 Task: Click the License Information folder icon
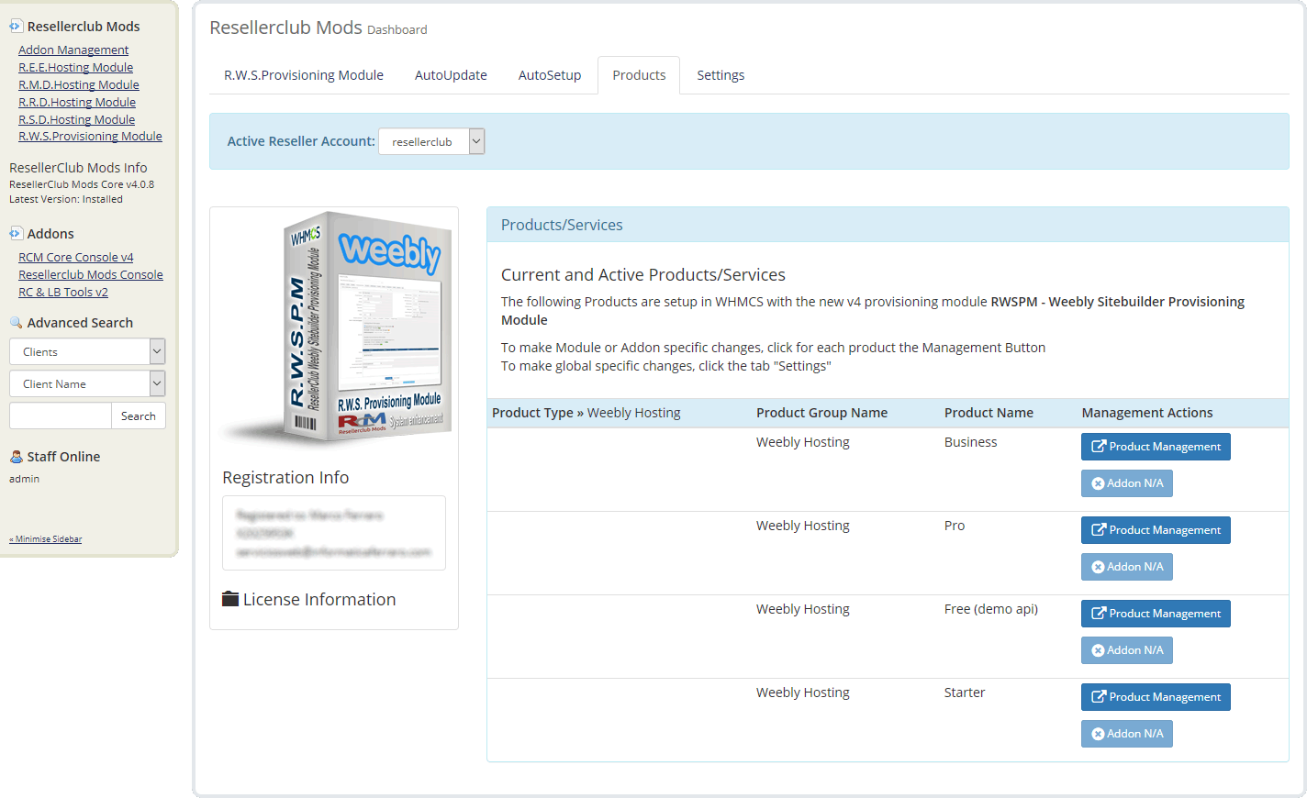(x=230, y=599)
